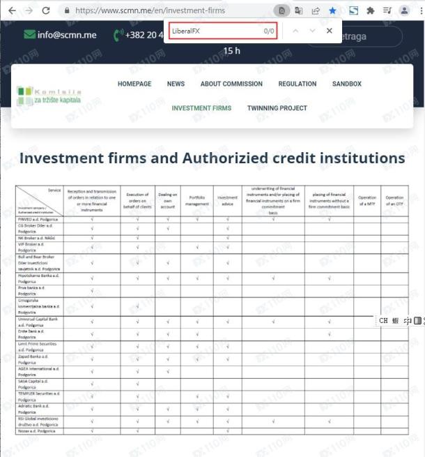Click the translate page icon
Image resolution: width=425 pixels, height=457 pixels.
tap(299, 10)
